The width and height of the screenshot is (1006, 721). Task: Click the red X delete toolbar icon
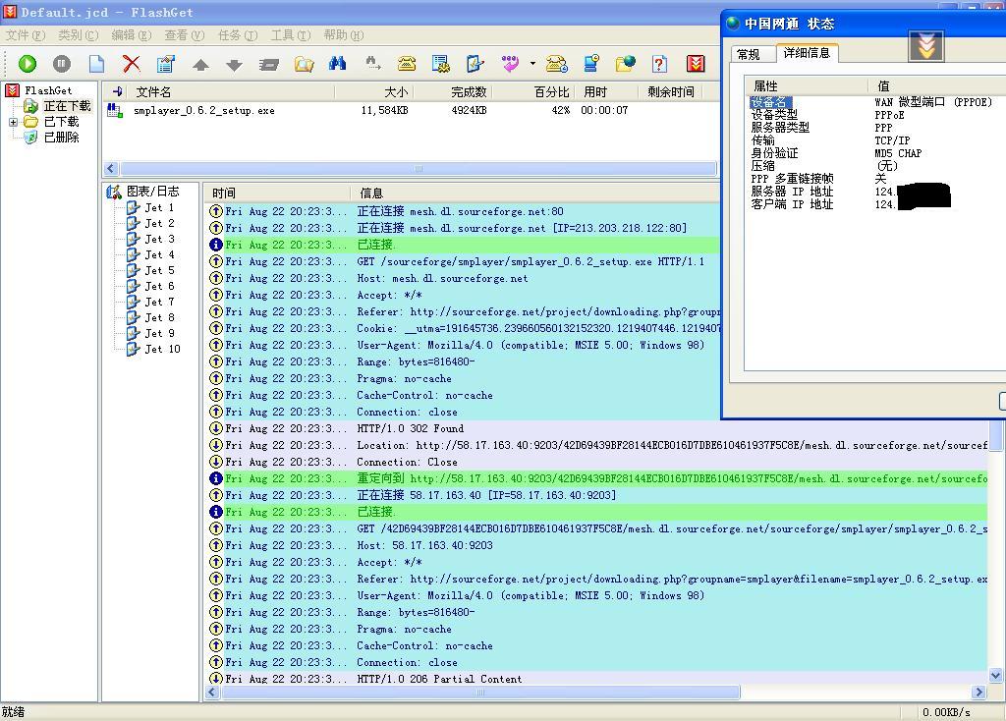(131, 64)
